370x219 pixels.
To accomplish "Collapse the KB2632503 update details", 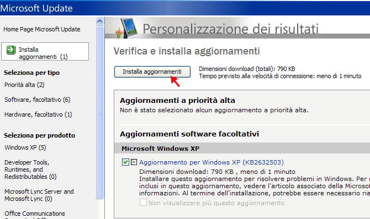I will 134,162.
